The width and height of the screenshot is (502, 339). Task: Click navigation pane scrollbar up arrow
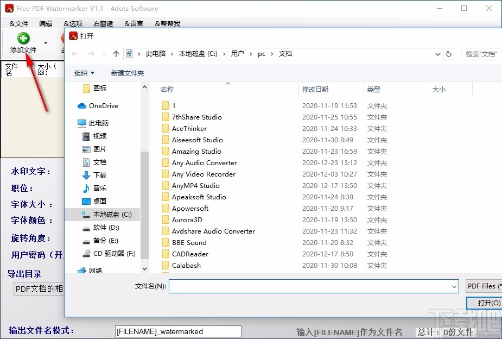point(144,87)
